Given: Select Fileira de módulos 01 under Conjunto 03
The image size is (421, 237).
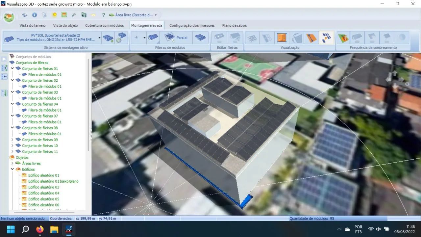Looking at the screenshot, I should tap(45, 98).
